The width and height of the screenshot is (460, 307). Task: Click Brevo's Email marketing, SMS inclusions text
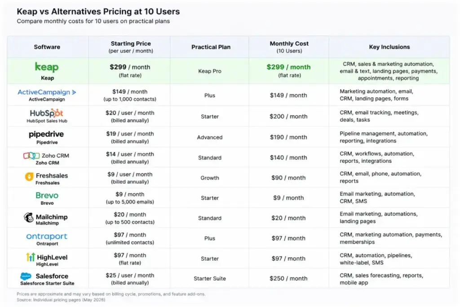377,197
